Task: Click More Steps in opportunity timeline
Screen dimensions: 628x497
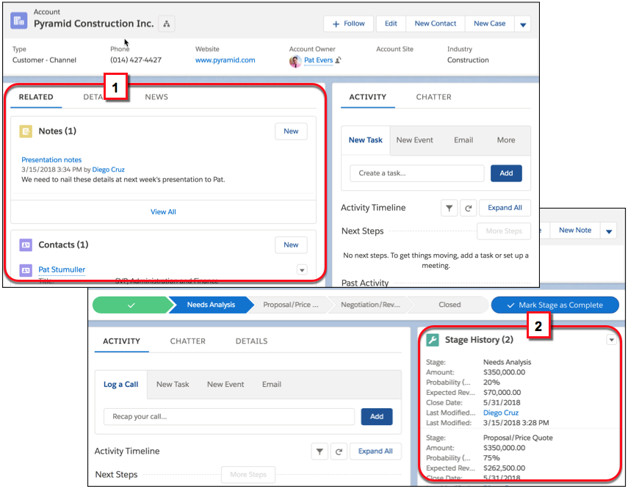Action: pos(248,475)
